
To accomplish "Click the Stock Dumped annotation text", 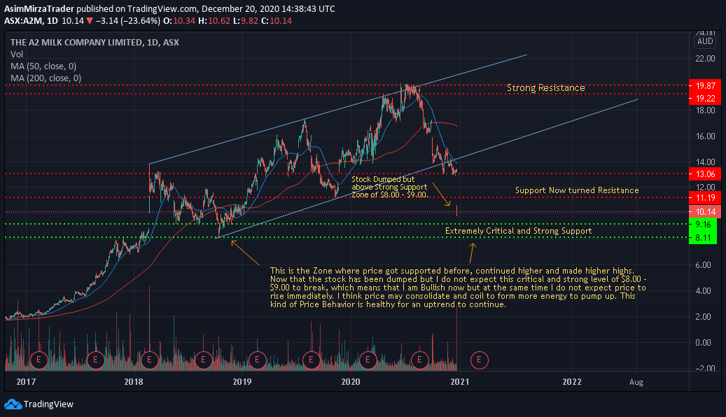I will click(389, 187).
